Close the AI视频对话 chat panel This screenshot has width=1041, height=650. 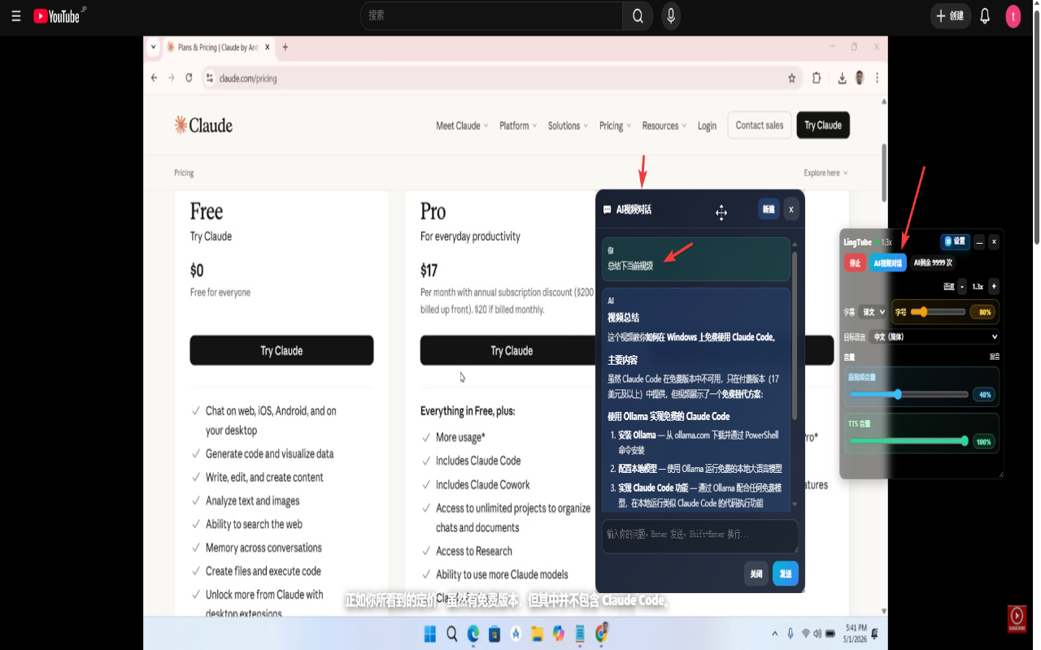click(791, 209)
